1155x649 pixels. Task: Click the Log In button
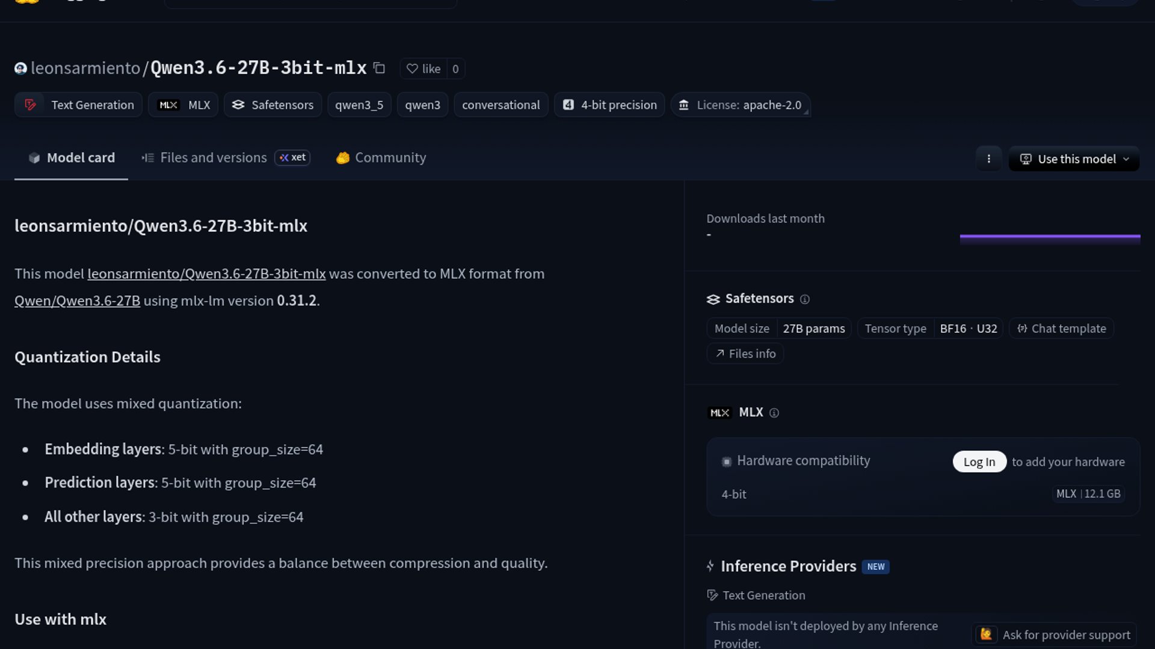[979, 462]
